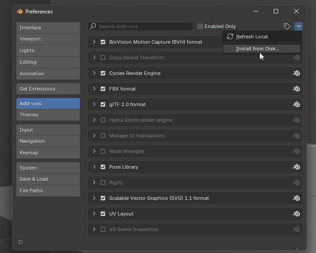Viewport: 316px width, 253px height.
Task: Uncheck the UV Layout add-on
Action: coord(103,214)
